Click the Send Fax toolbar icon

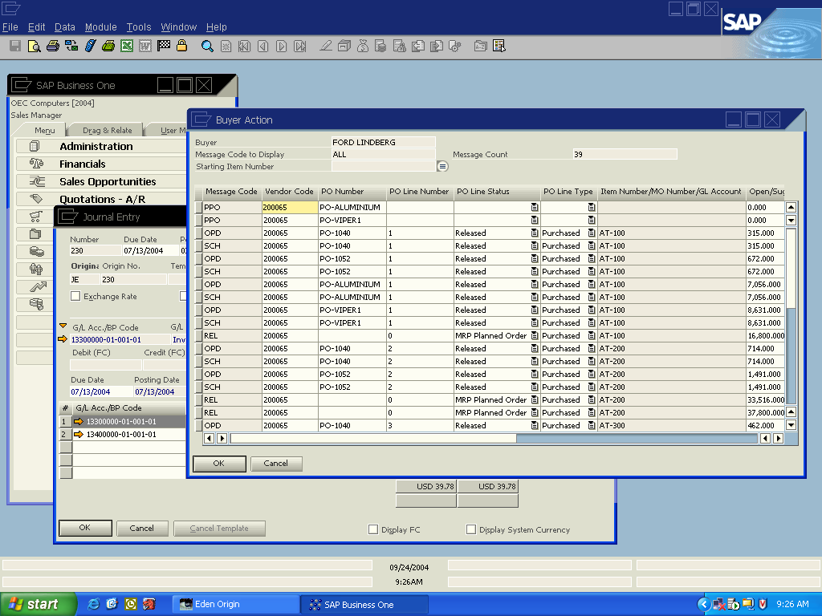pos(108,46)
